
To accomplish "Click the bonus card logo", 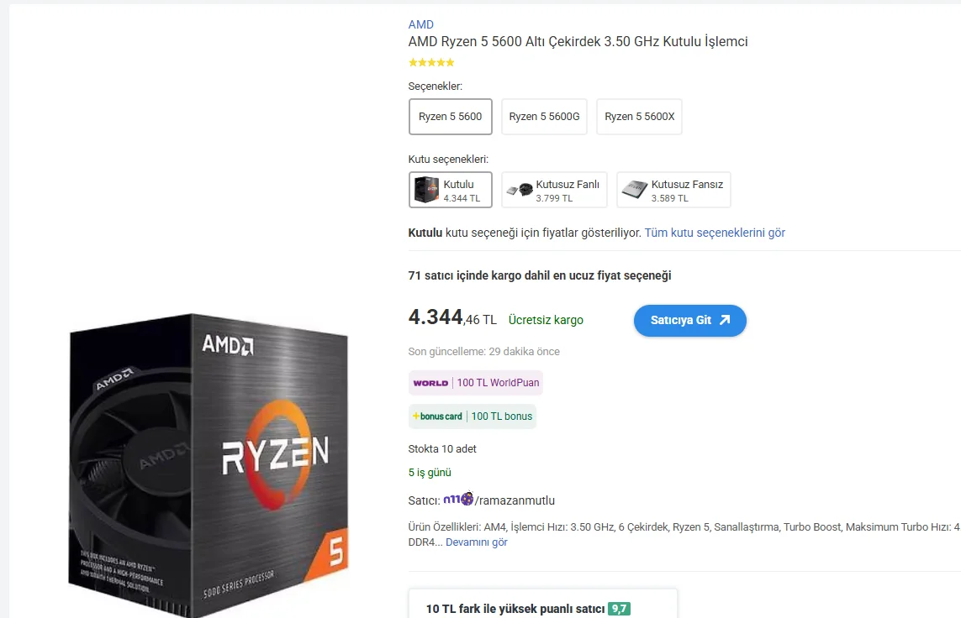I will [x=437, y=416].
